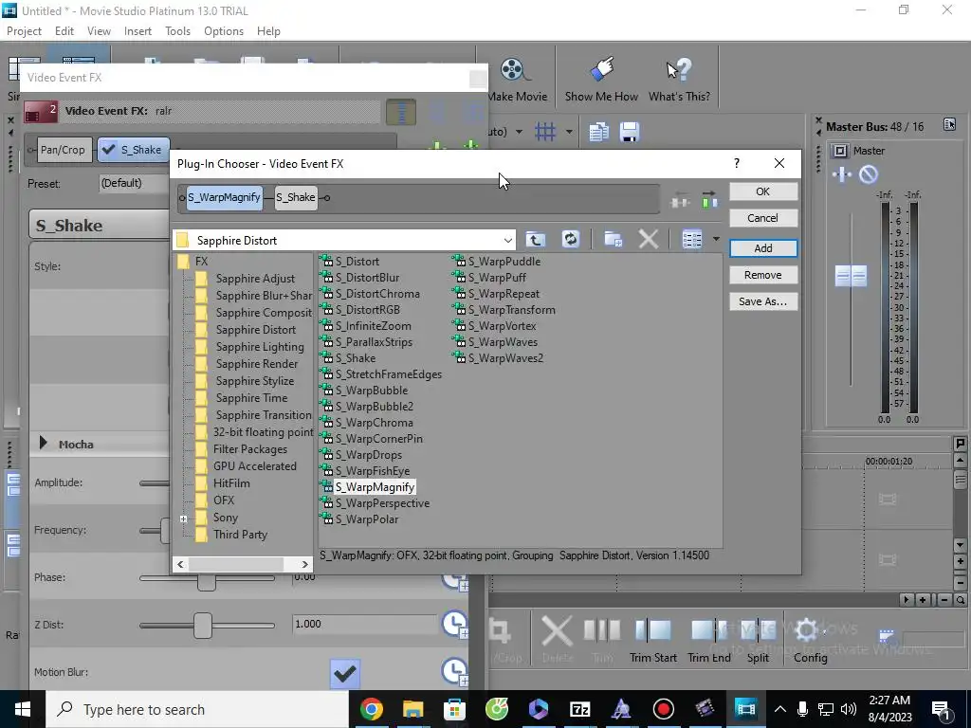Click the Show Me How icon
The height and width of the screenshot is (728, 971).
point(601,69)
